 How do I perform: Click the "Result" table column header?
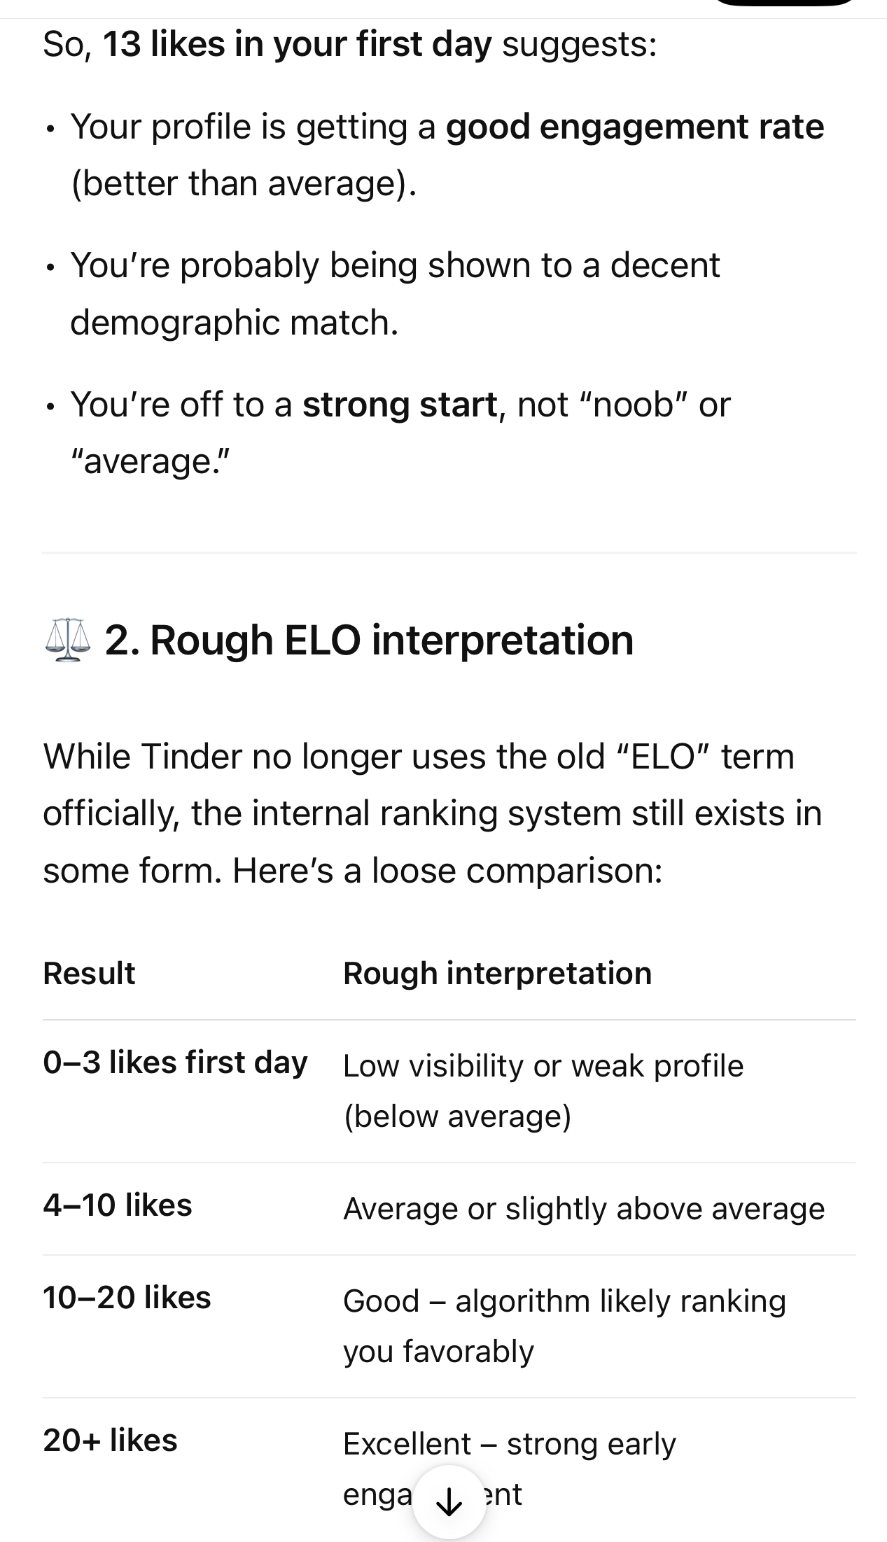coord(89,973)
